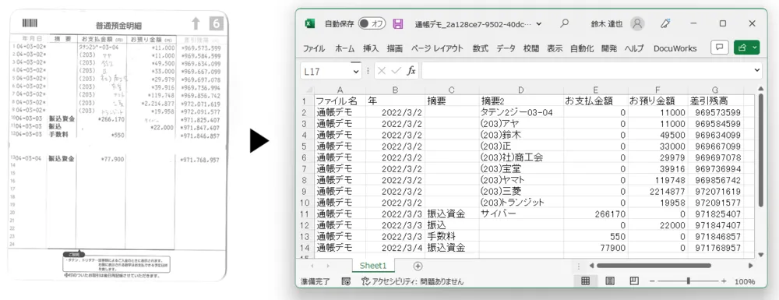Open the 校閲 ribbon tab
Screen dimensions: 779x300
(531, 48)
